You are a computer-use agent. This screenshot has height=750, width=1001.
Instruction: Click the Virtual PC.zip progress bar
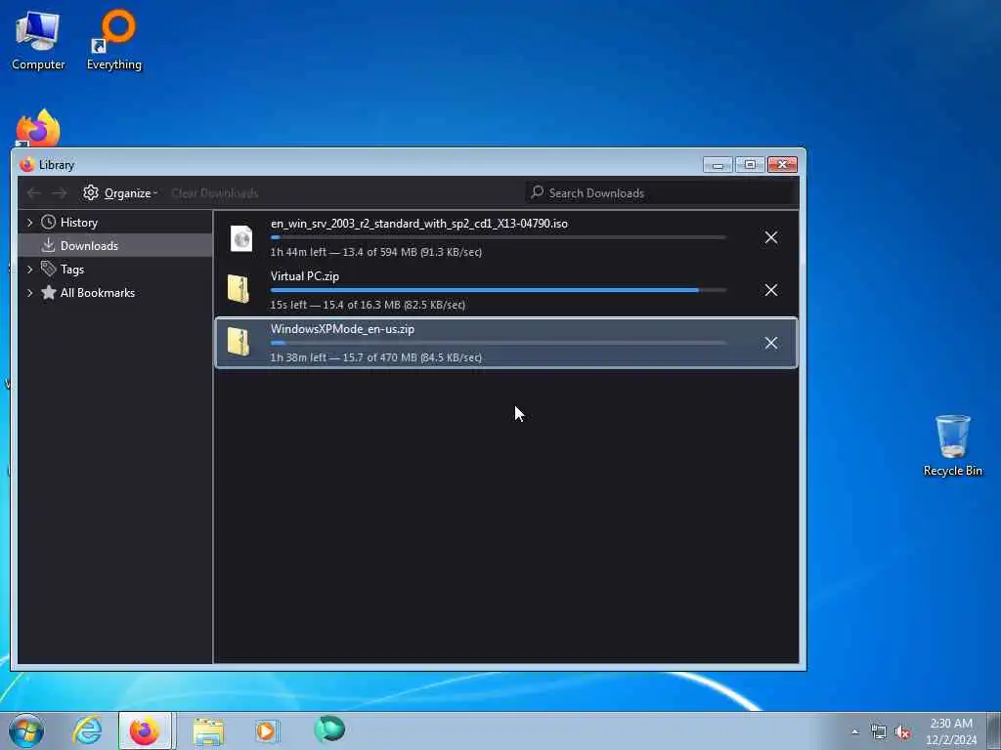498,290
